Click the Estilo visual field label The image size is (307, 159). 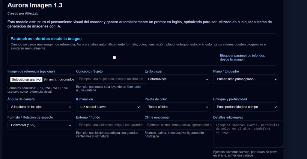pos(153,71)
